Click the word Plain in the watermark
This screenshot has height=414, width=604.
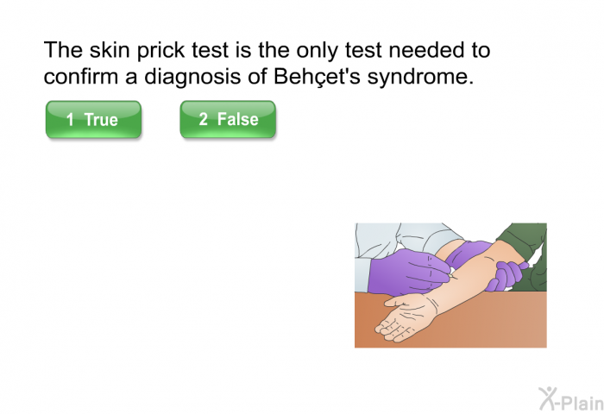pos(582,403)
